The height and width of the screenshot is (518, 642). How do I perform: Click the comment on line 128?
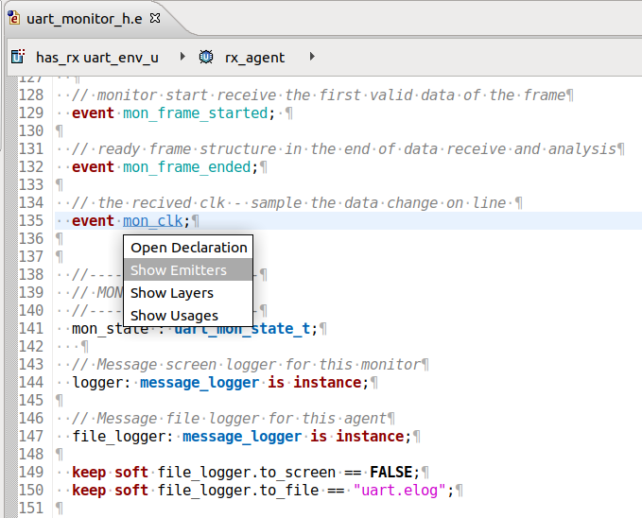click(319, 95)
